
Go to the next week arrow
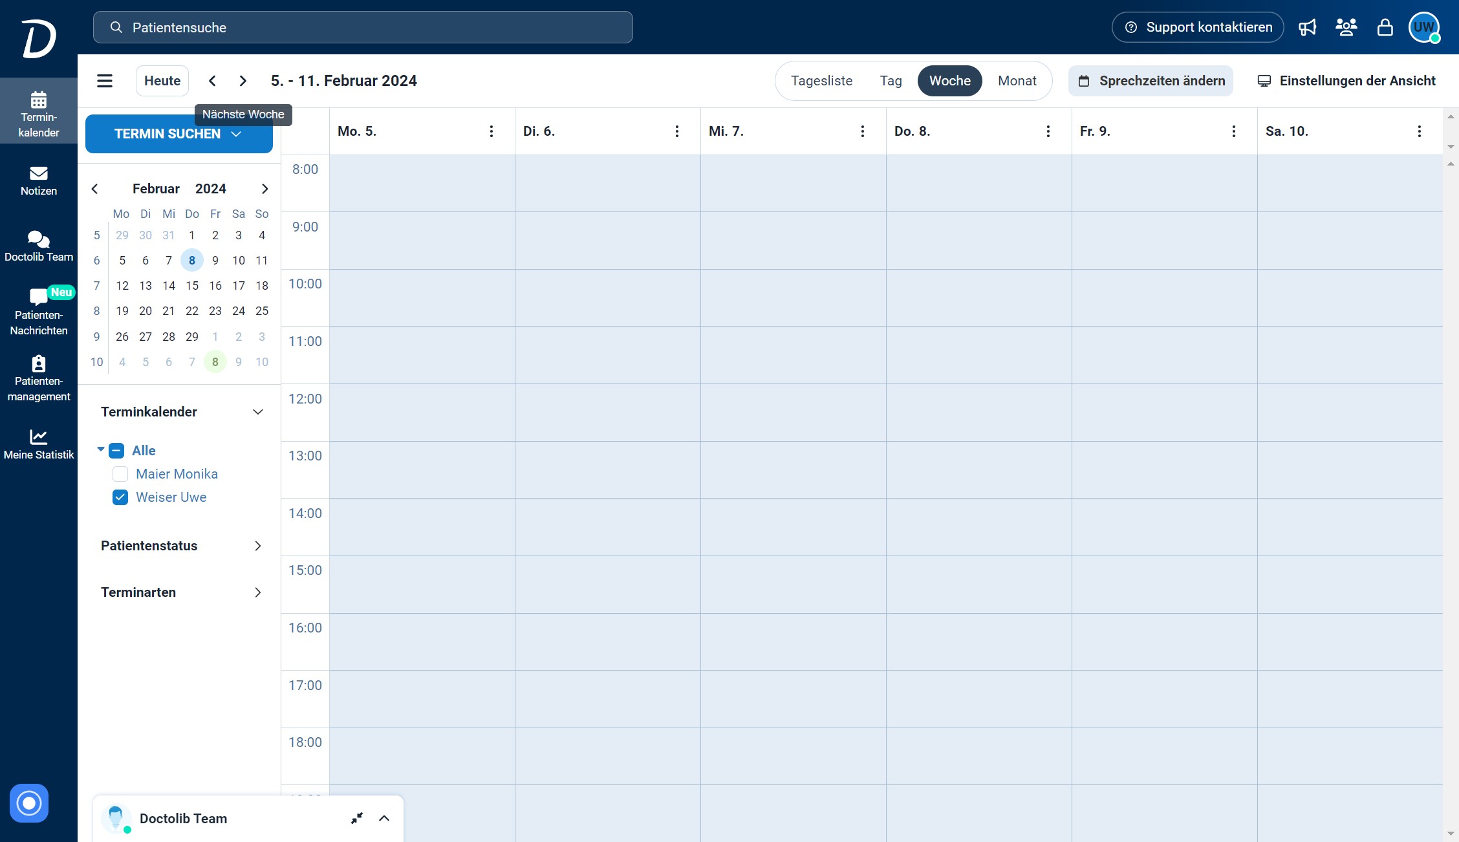tap(243, 81)
